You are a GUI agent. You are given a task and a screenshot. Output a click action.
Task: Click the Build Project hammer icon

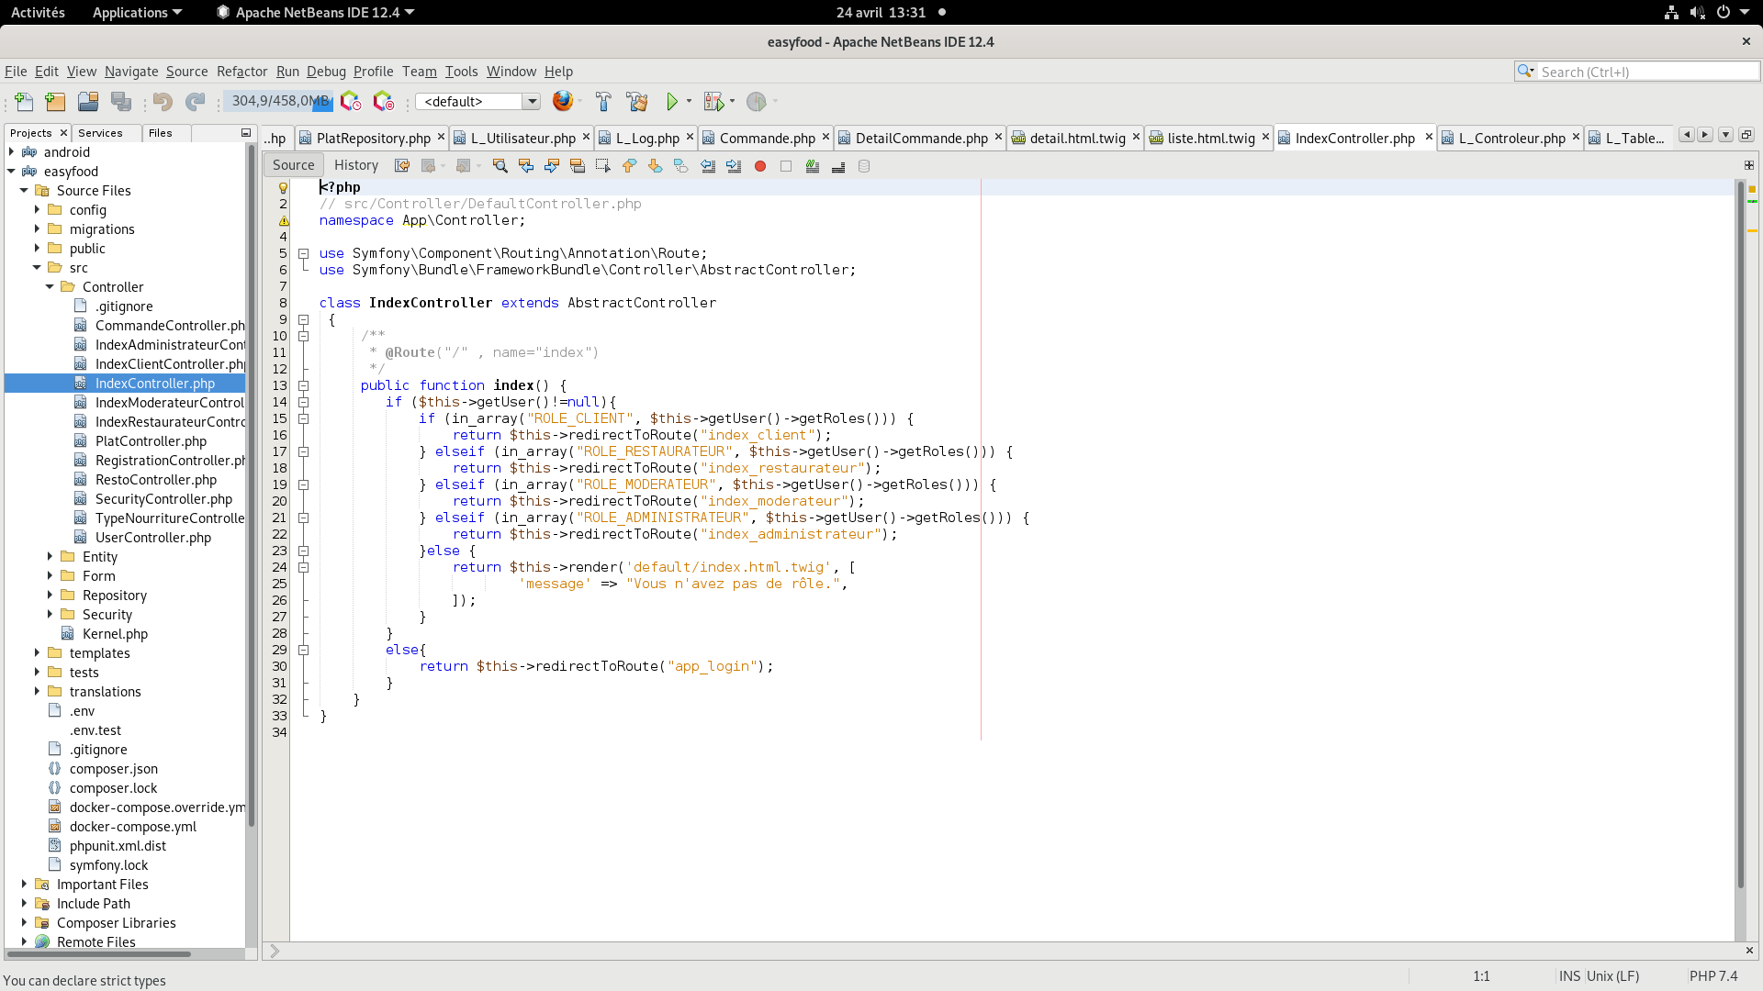tap(603, 102)
